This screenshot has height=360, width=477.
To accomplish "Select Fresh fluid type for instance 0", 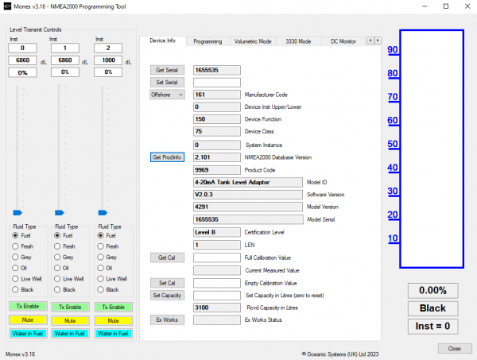I will pyautogui.click(x=23, y=246).
